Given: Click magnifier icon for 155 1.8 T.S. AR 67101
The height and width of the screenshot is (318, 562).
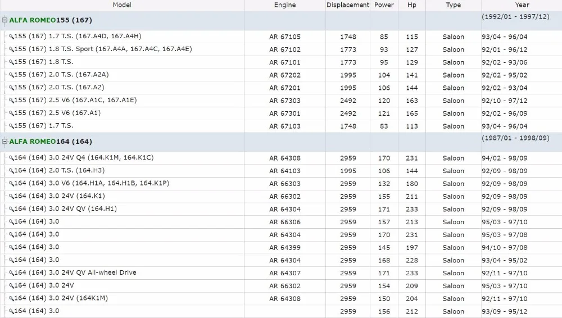Looking at the screenshot, I should (11, 62).
